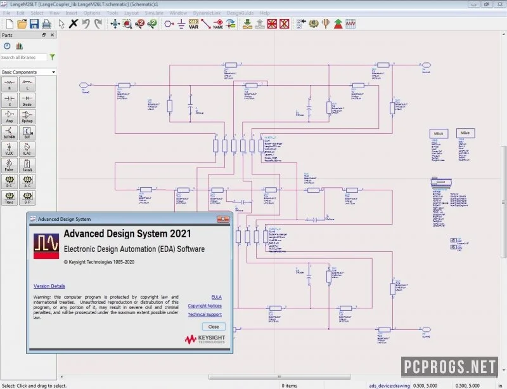Open a new data display window icon
Image resolution: width=507 pixels, height=389 pixels.
350,23
